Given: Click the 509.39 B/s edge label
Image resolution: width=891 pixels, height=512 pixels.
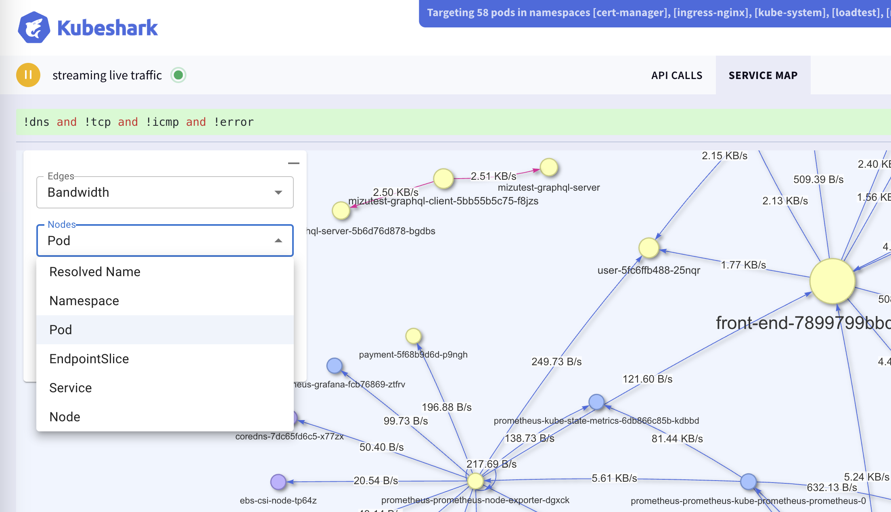Looking at the screenshot, I should pos(818,179).
